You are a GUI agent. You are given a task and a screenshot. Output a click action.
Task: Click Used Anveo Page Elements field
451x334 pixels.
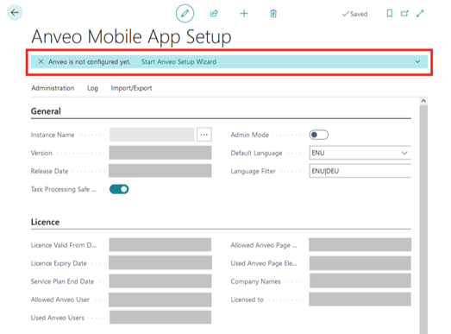[x=360, y=263]
